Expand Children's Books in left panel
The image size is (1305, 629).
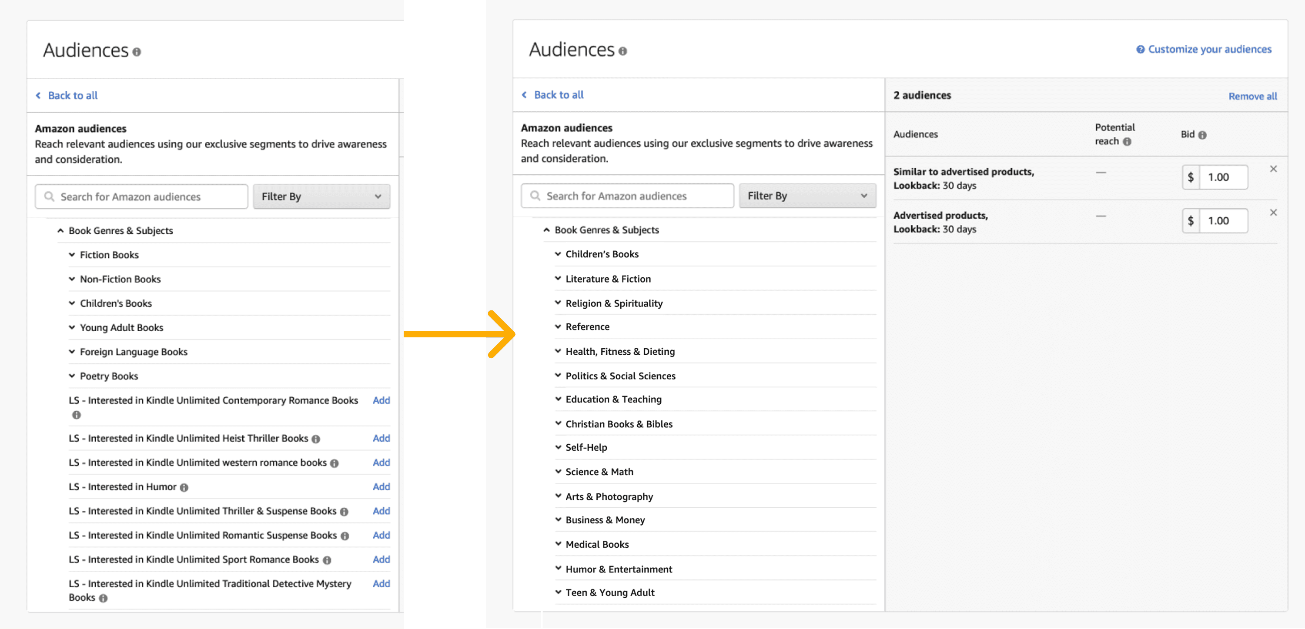pyautogui.click(x=72, y=303)
